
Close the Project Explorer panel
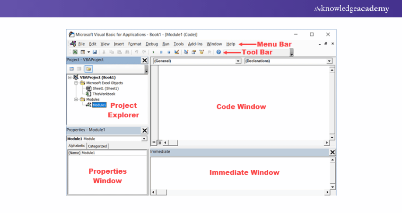[x=144, y=60]
